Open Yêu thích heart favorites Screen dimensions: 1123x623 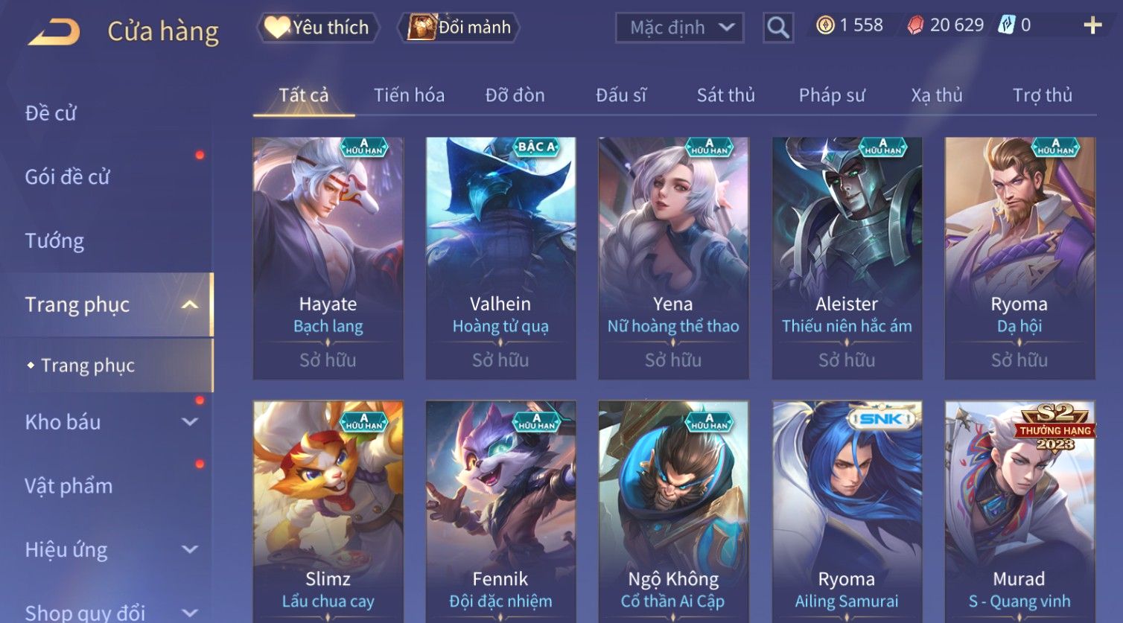tap(318, 28)
